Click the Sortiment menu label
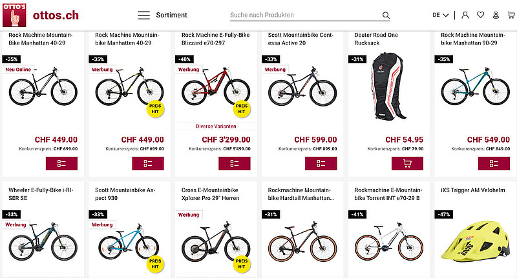This screenshot has width=517, height=278. 172,15
